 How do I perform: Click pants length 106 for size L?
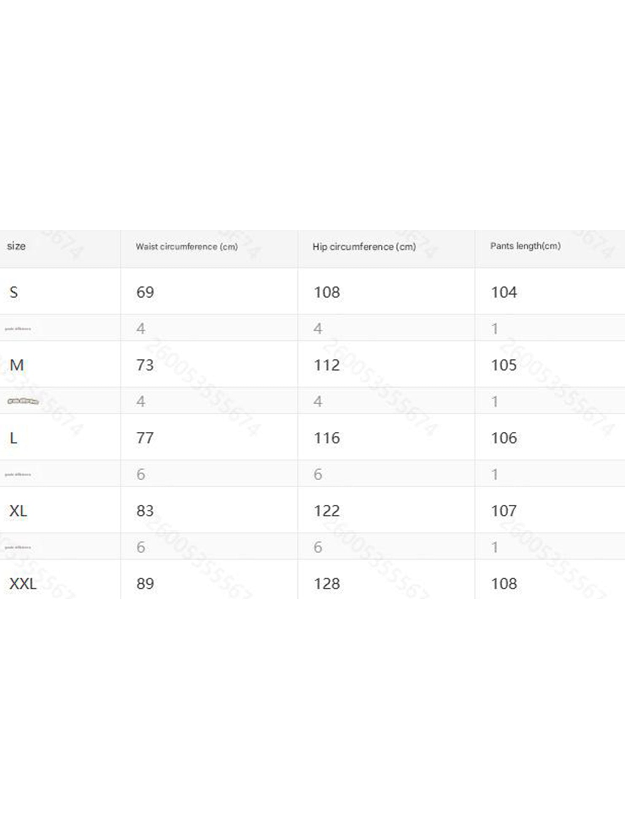(x=504, y=438)
